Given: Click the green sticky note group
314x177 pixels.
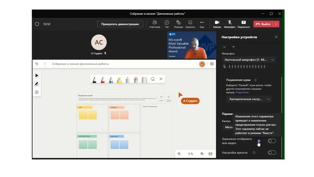Looking at the screenshot, I should (x=88, y=145).
